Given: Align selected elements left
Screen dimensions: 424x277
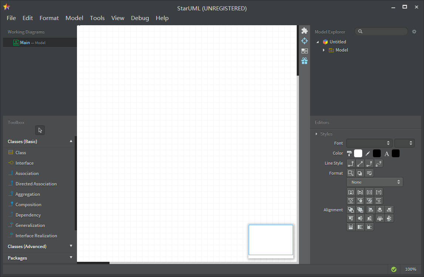Looking at the screenshot, I should tap(371, 210).
